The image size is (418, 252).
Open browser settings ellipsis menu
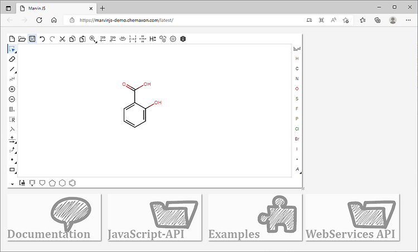click(408, 20)
